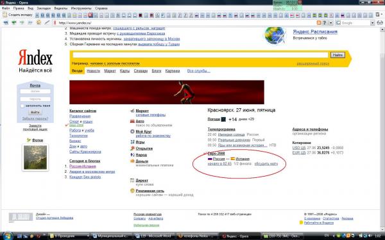The height and width of the screenshot is (240, 385).
Task: Click the glasses icon right of Google search
Action: [380, 23]
